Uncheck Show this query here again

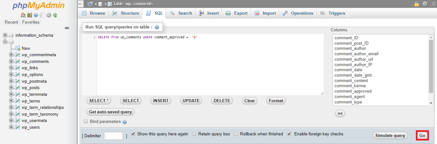click(x=133, y=134)
